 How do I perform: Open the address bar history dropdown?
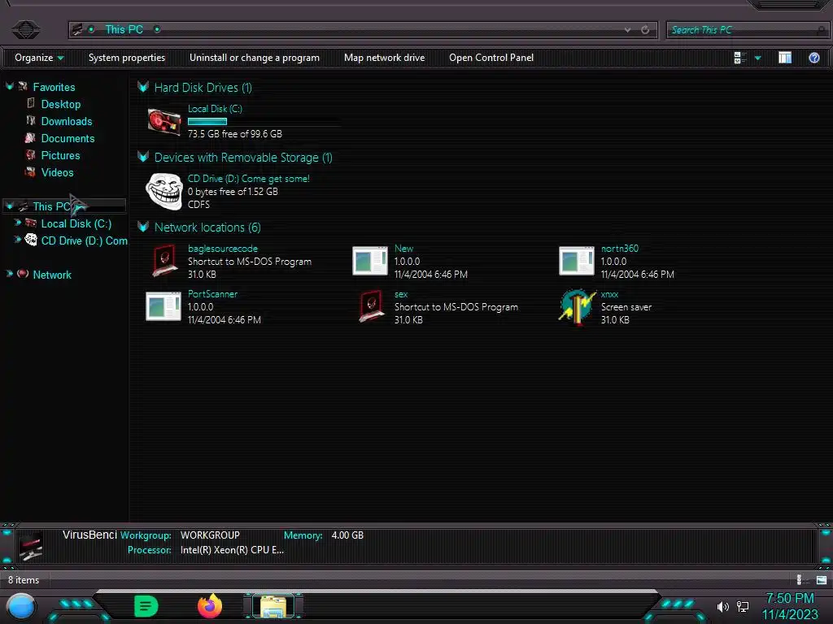tap(627, 30)
